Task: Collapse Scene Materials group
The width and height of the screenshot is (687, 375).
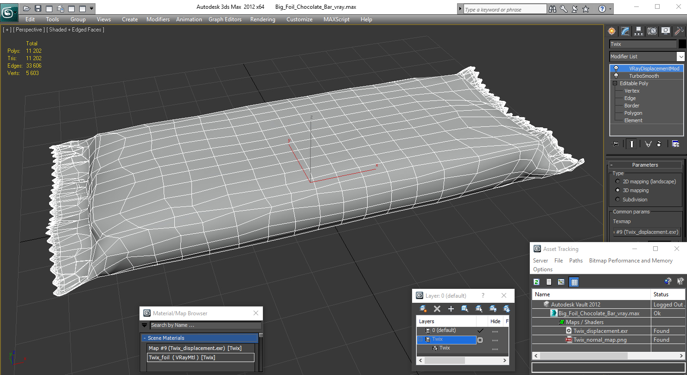Action: point(145,338)
